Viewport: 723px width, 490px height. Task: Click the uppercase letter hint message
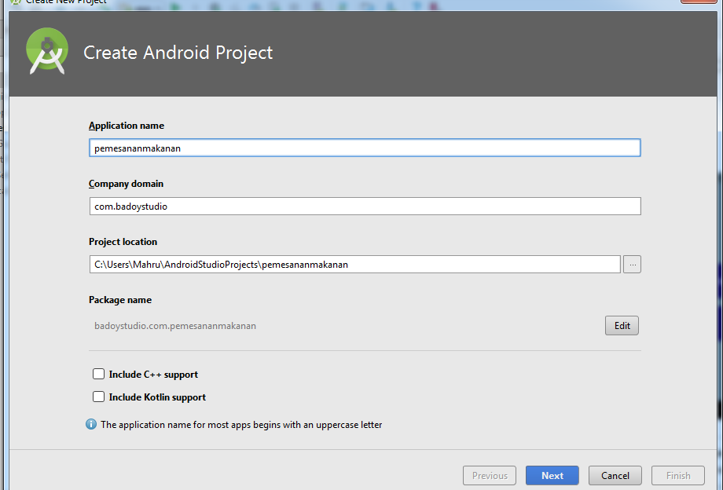[241, 425]
